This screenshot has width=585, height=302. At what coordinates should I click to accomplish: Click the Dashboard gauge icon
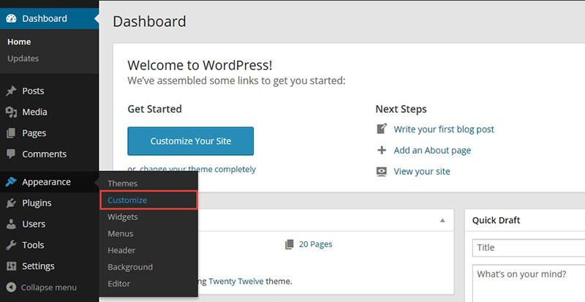tap(11, 18)
